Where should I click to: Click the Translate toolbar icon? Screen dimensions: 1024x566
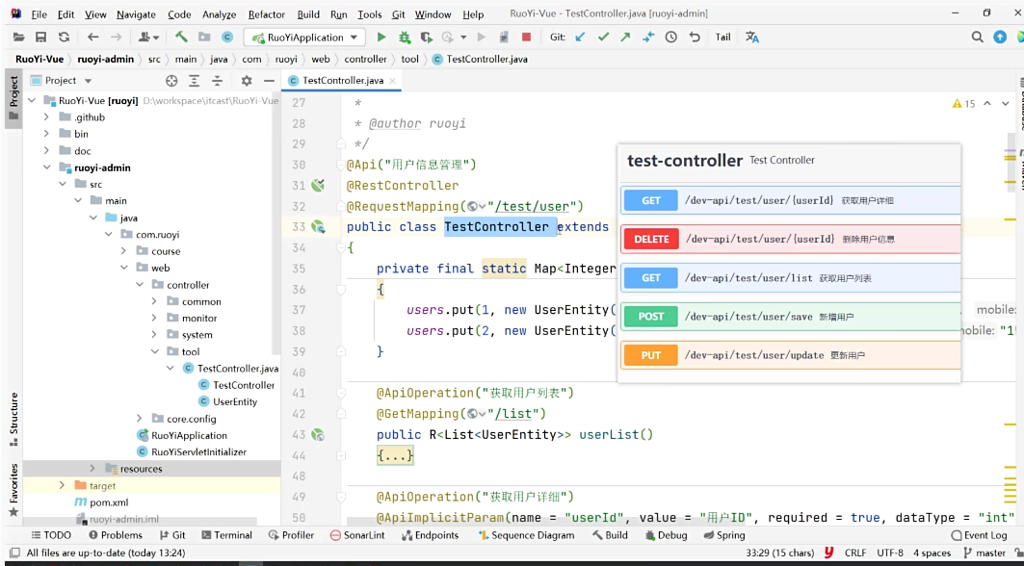click(x=752, y=38)
